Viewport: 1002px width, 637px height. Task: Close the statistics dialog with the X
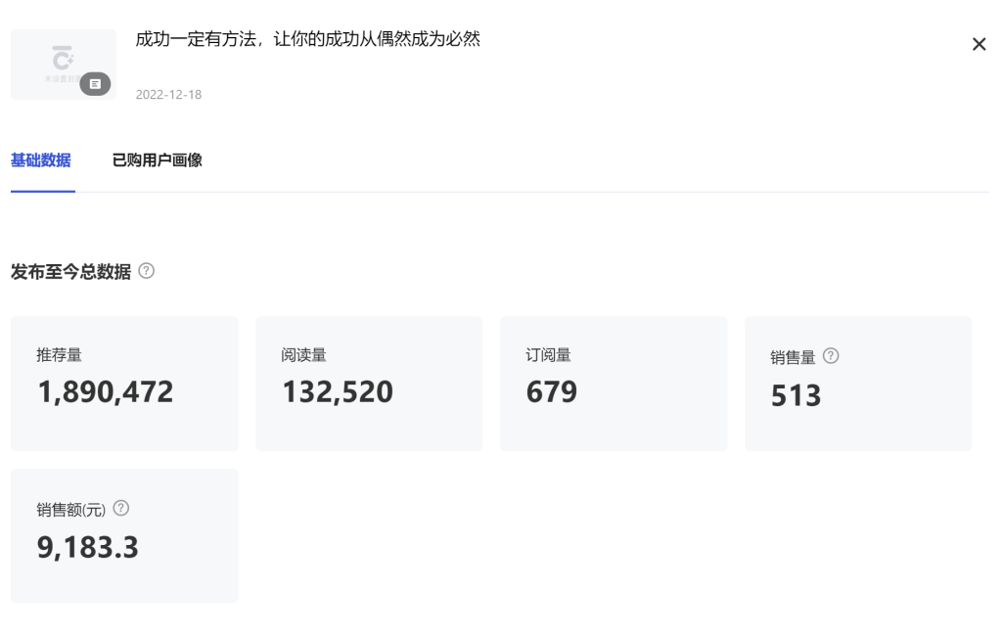(x=979, y=43)
